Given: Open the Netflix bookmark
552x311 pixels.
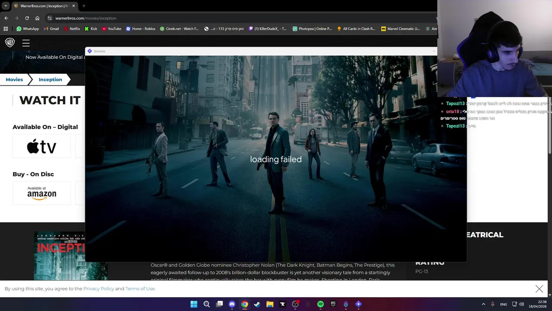Looking at the screenshot, I should (72, 29).
